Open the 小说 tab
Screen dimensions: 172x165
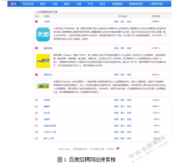pos(55,4)
